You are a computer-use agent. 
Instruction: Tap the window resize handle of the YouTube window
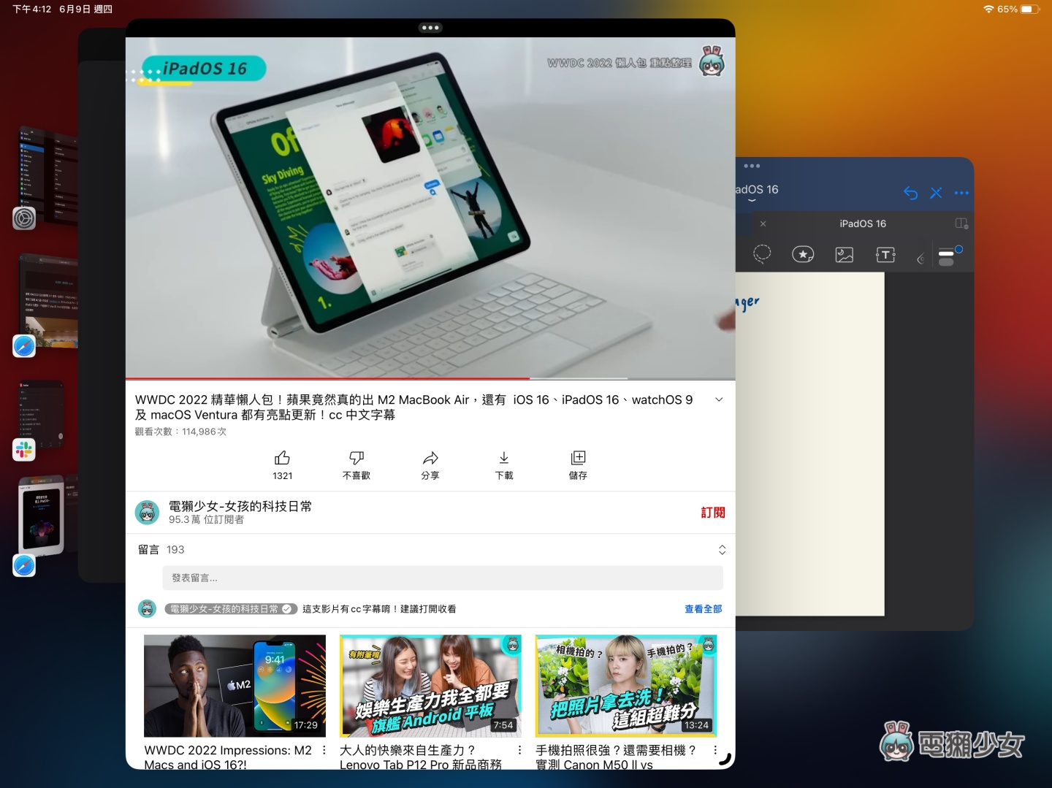(x=725, y=759)
